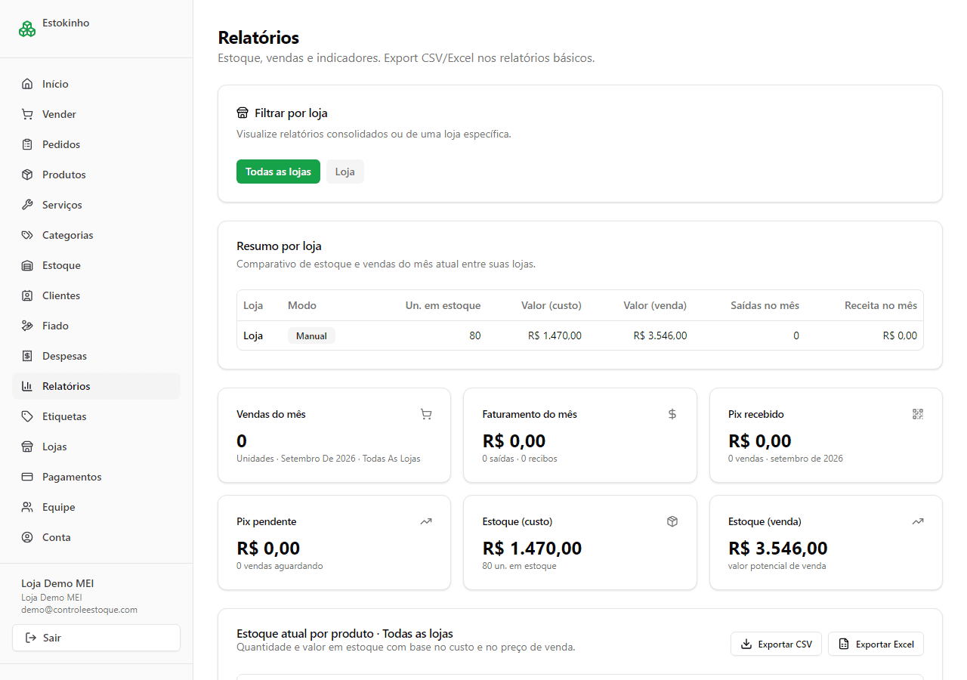Click the dollar icon on Faturamento do mês card

tap(672, 414)
